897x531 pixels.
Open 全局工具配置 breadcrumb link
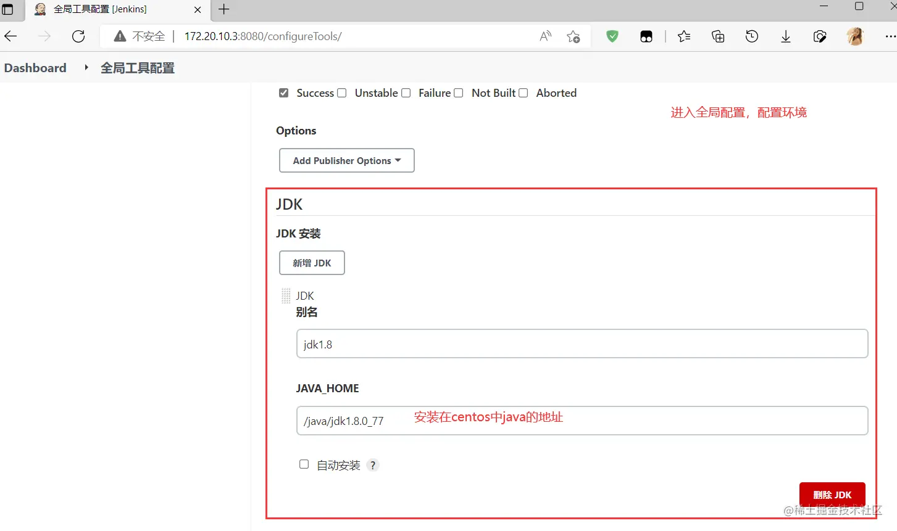tap(137, 68)
